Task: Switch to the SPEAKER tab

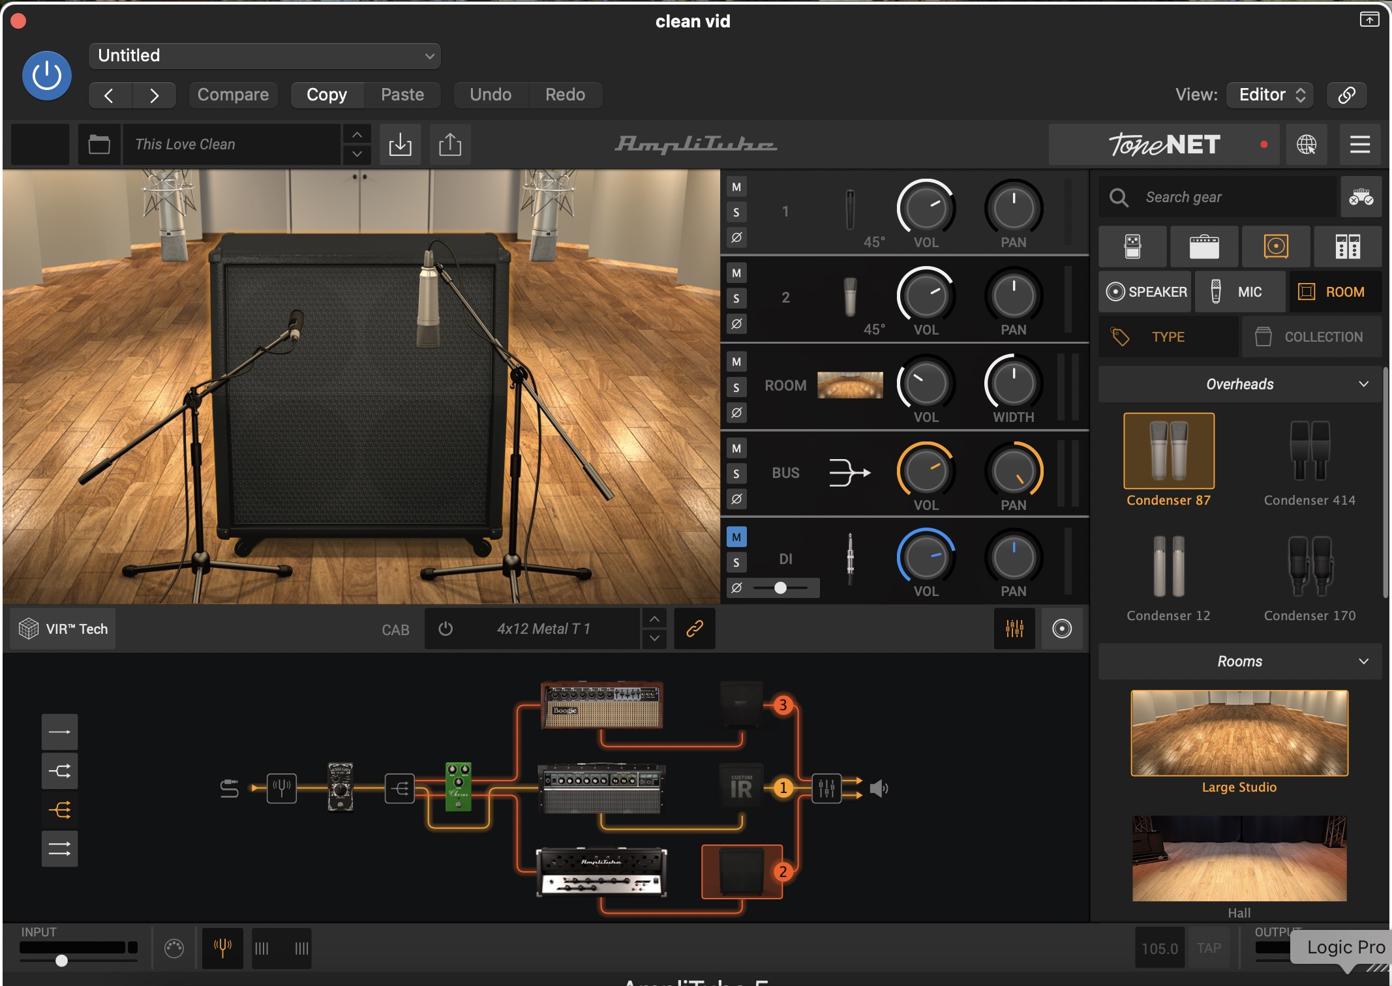Action: (x=1145, y=291)
